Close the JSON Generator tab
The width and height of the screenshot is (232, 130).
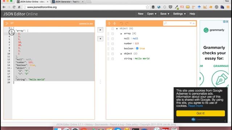click(x=83, y=2)
